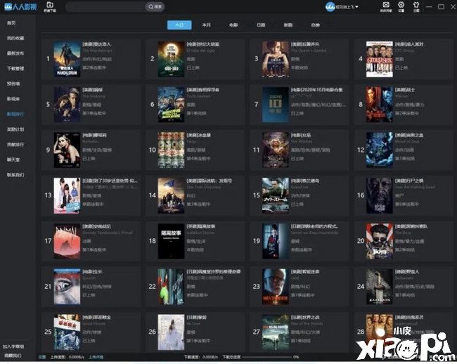Click the 设置 link in status bar

click(42, 357)
